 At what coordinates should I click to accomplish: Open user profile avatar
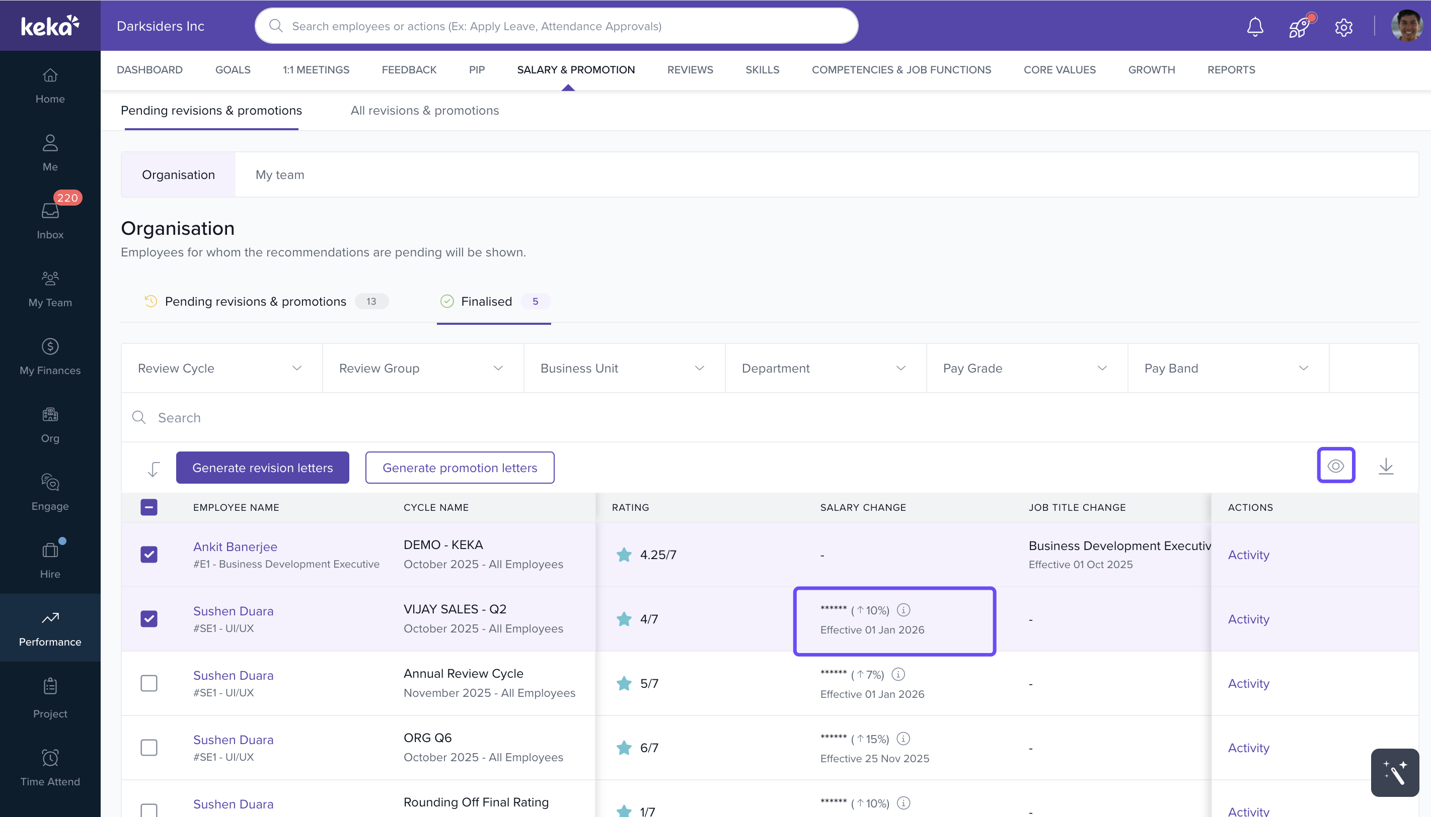click(1406, 26)
